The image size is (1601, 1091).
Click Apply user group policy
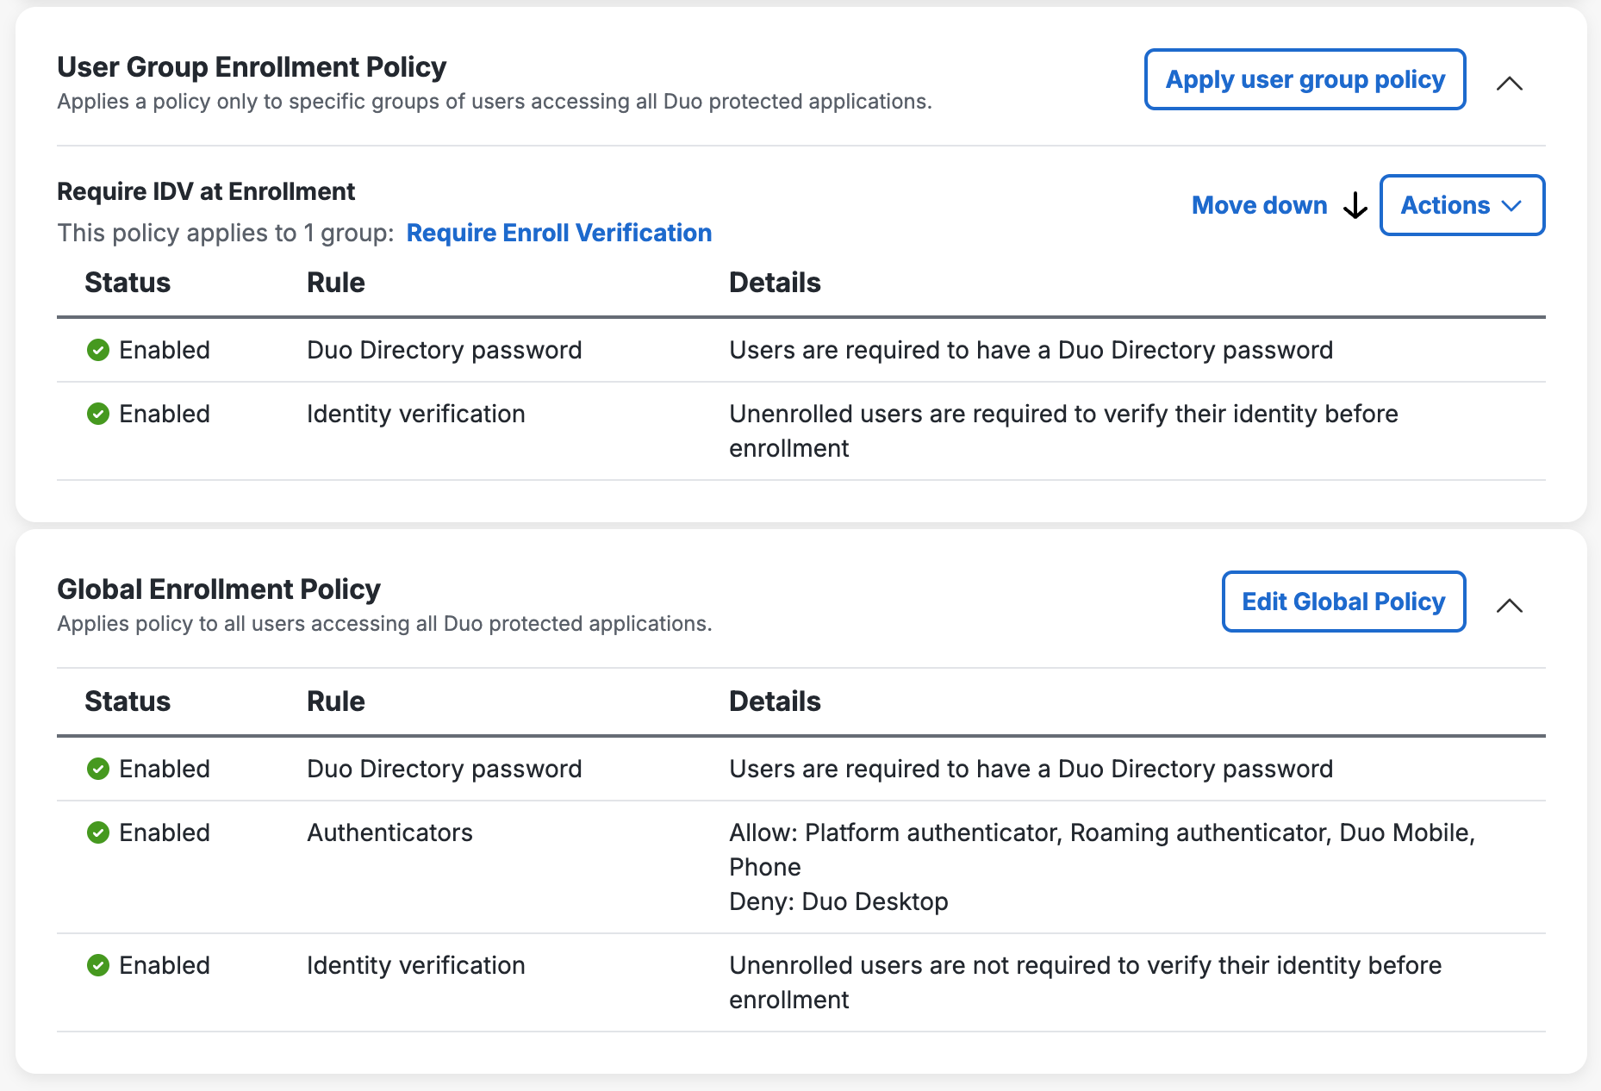click(x=1305, y=79)
